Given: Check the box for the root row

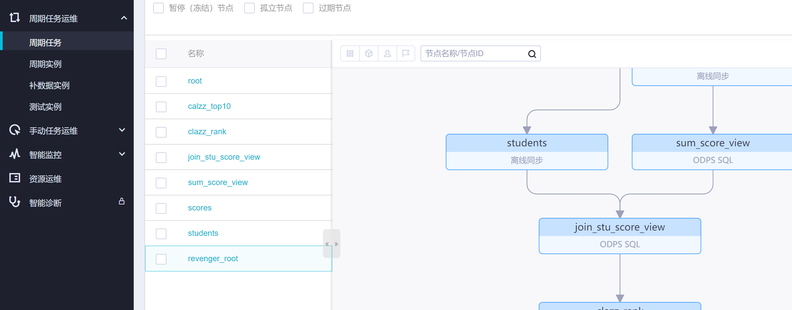Looking at the screenshot, I should (161, 82).
